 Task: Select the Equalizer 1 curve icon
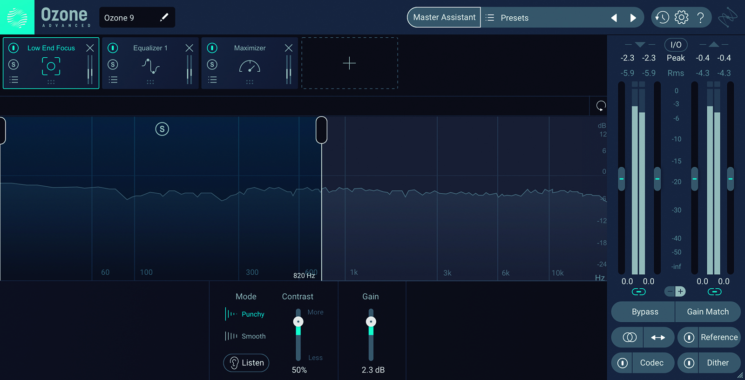tap(150, 66)
